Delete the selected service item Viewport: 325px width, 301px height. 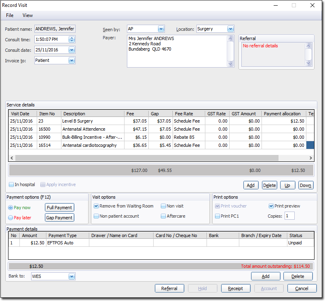(x=269, y=185)
